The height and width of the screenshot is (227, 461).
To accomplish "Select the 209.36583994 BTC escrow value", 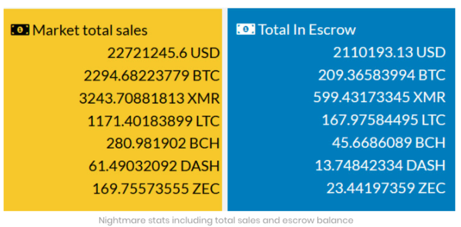I will pos(382,75).
